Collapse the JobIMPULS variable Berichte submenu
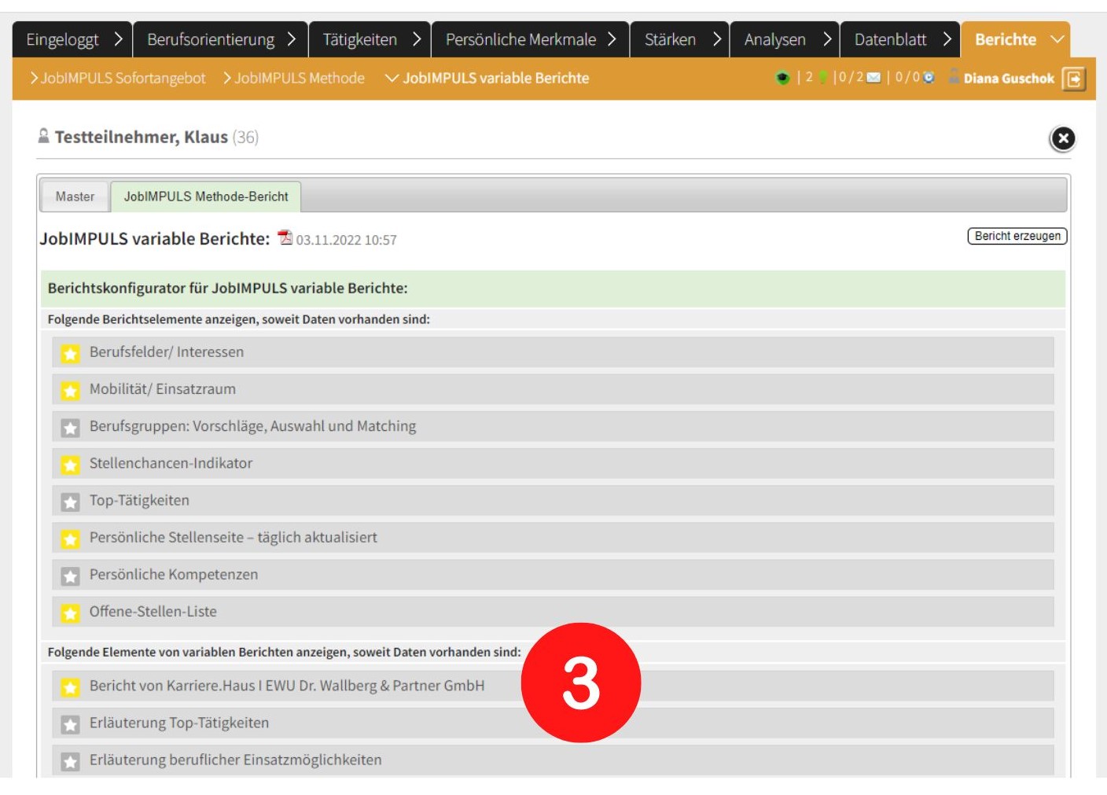This screenshot has width=1107, height=795. pos(487,79)
